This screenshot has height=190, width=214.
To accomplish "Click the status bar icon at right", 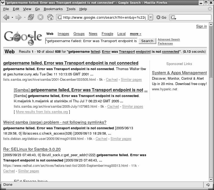I will (208, 185).
